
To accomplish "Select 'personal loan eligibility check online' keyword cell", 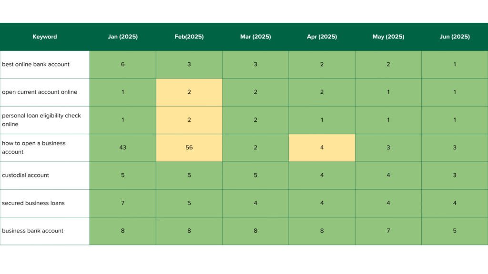I will (x=41, y=120).
